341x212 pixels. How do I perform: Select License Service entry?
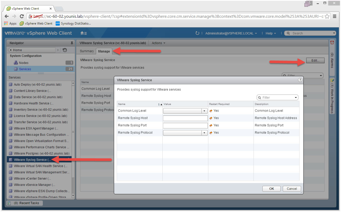tap(39, 116)
